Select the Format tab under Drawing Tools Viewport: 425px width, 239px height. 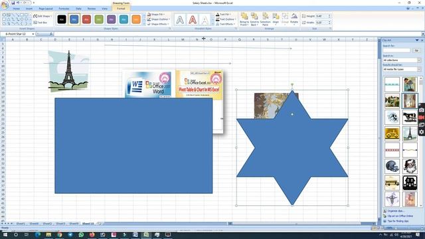pos(121,9)
